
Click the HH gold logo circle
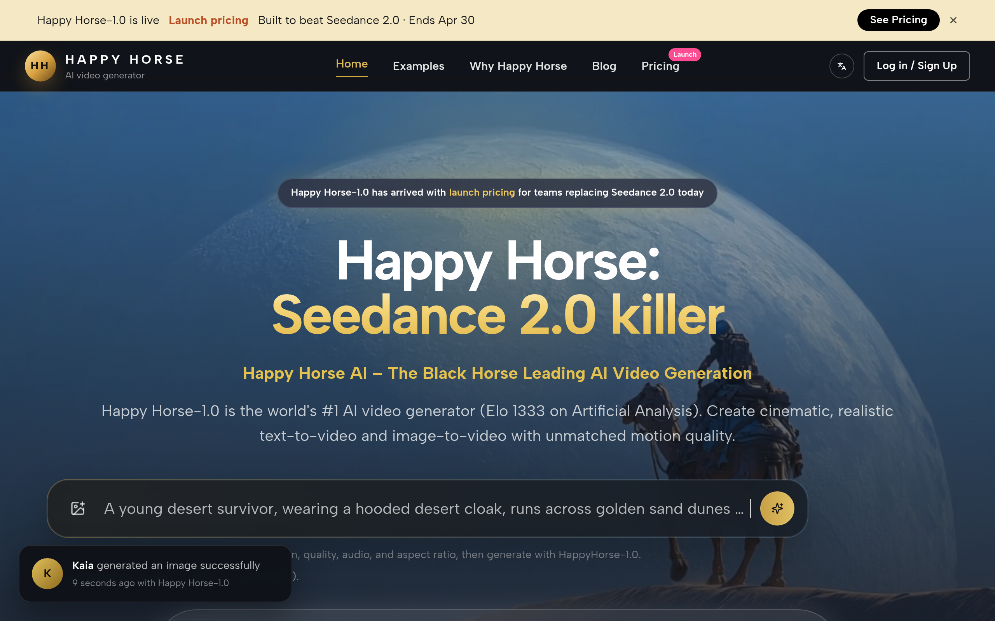pos(40,66)
